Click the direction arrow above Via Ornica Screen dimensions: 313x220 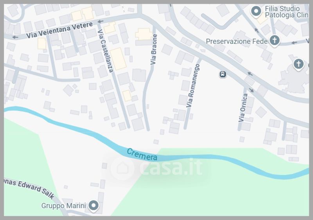click(251, 90)
